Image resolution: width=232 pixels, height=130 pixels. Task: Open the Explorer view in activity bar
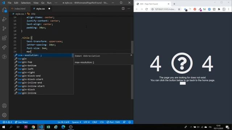[x=4, y=10]
